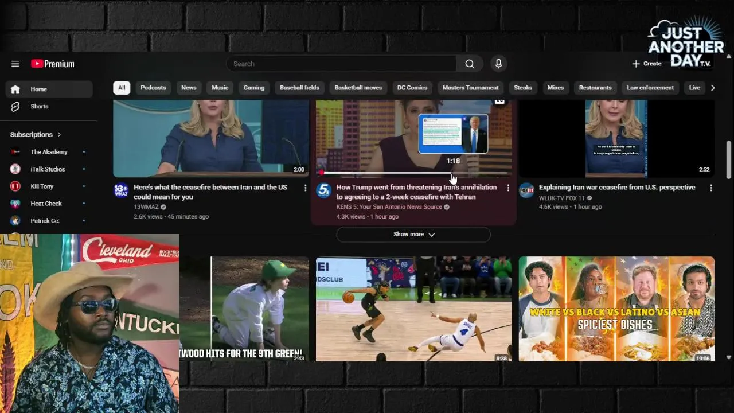734x413 pixels.
Task: Select the Music filter chip
Action: click(x=220, y=88)
